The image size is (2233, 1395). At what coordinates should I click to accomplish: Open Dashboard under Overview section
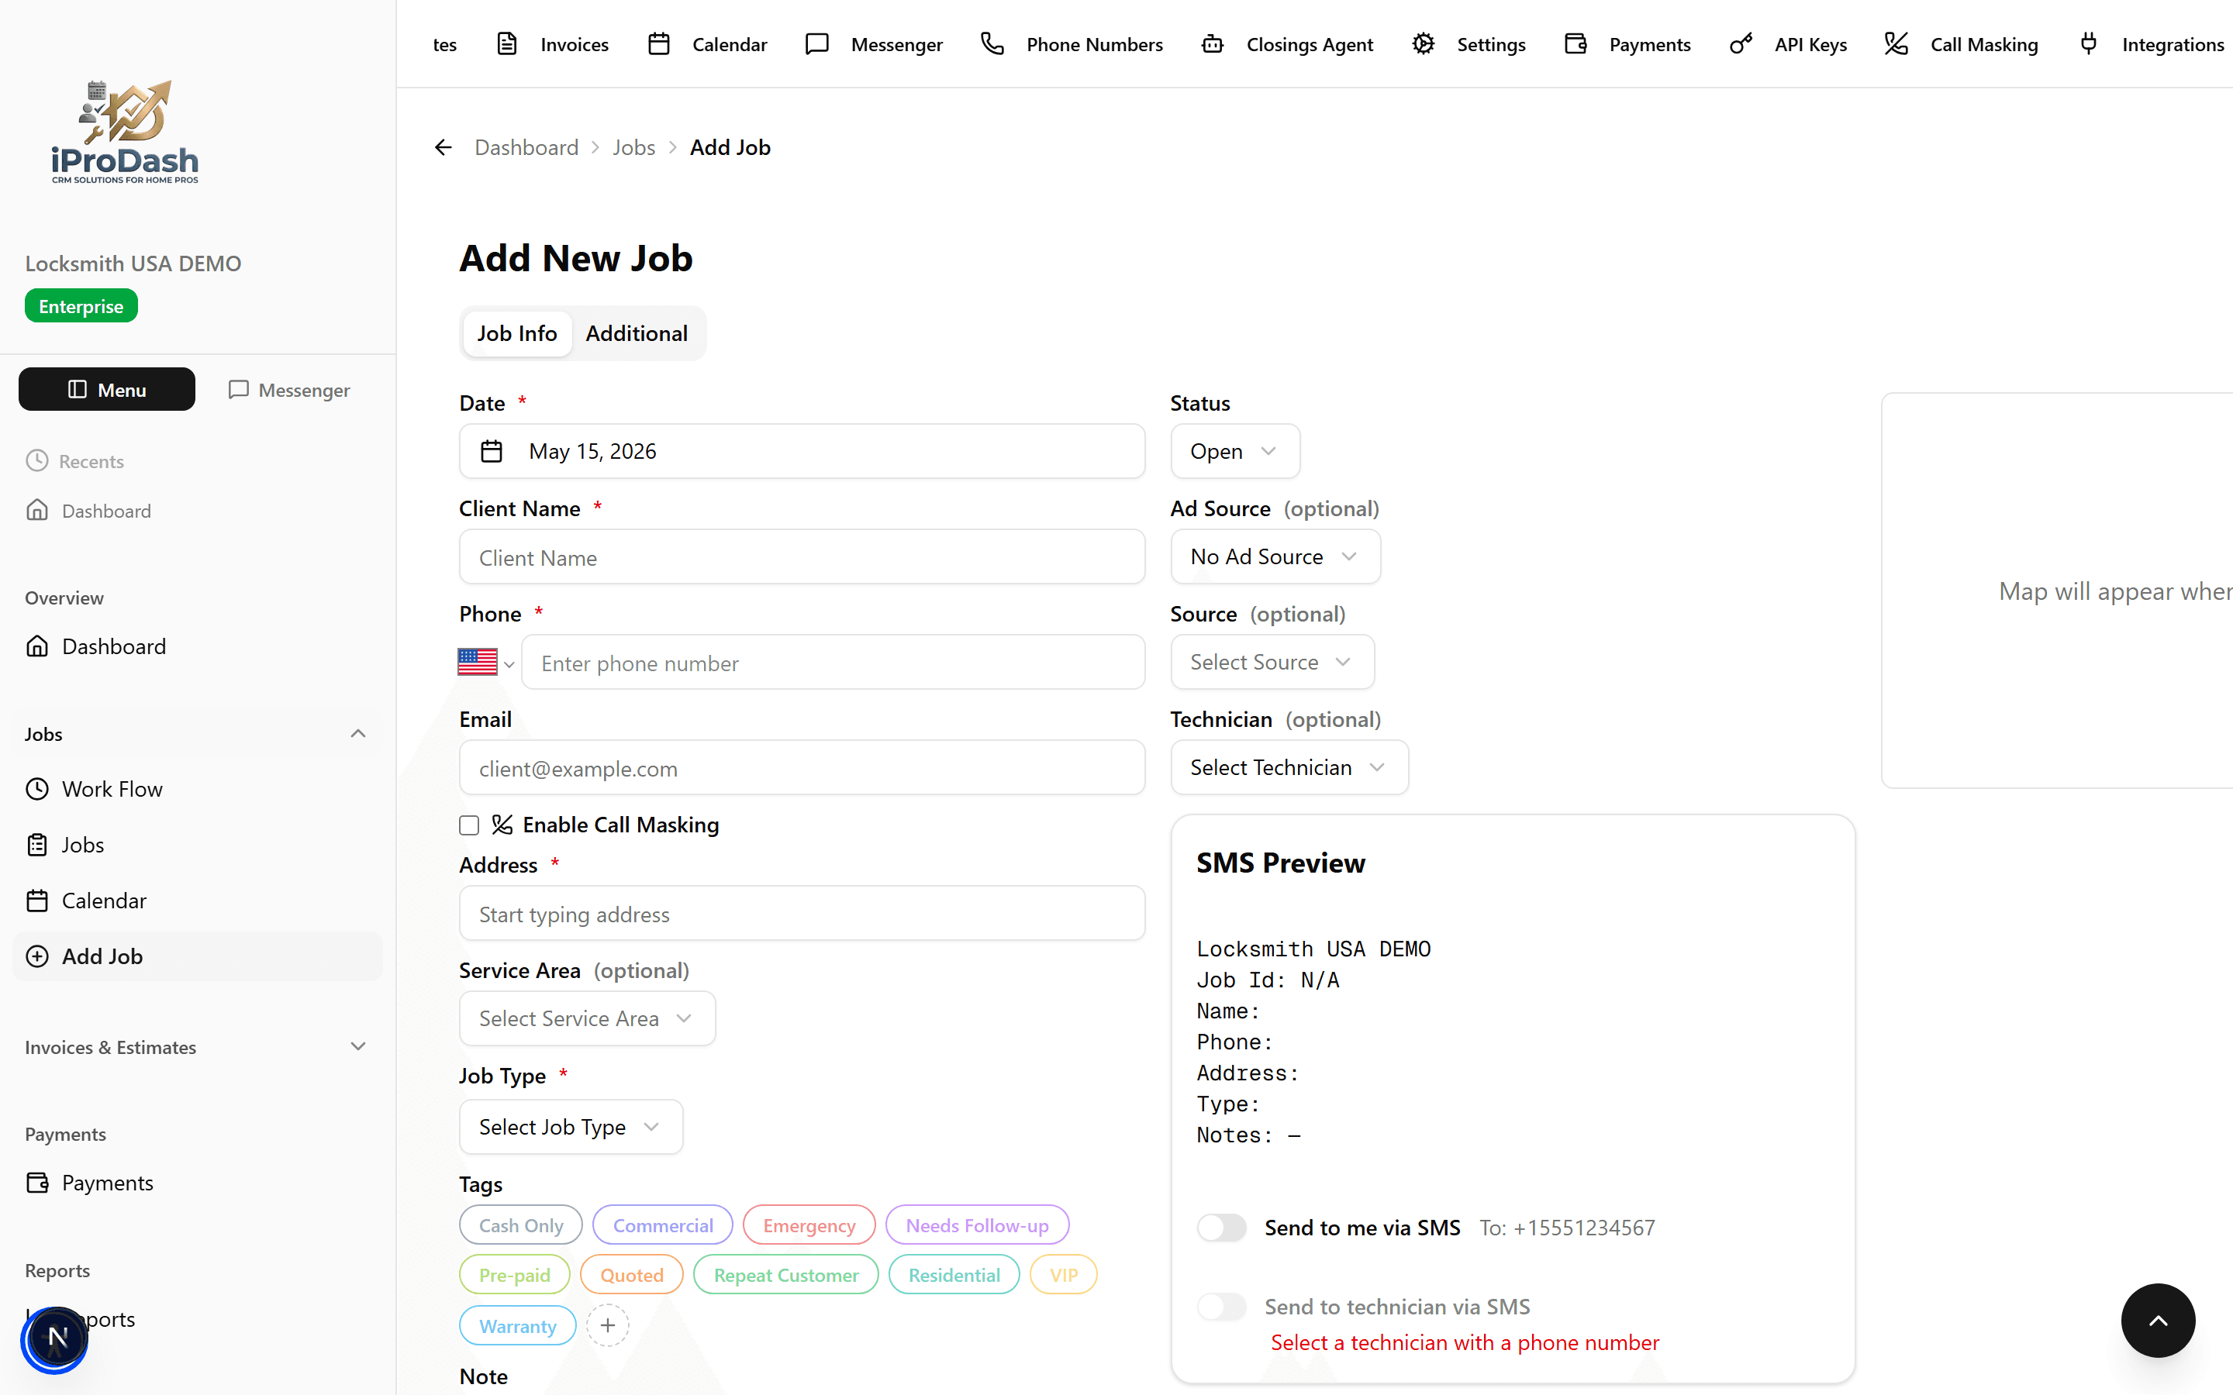pos(96,646)
